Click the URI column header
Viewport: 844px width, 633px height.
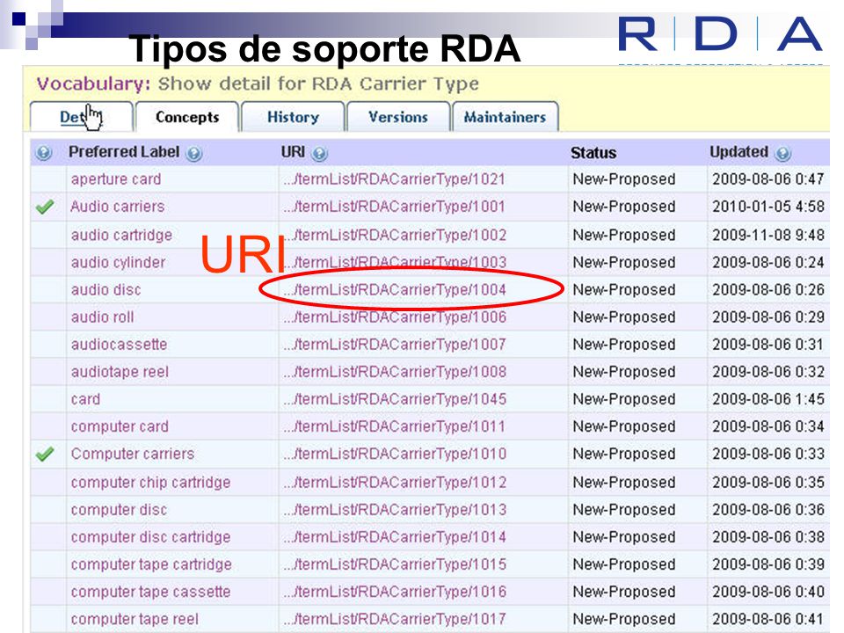click(x=293, y=152)
